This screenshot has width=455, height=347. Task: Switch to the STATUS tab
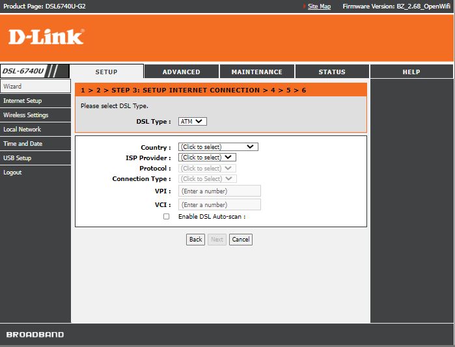click(x=332, y=72)
